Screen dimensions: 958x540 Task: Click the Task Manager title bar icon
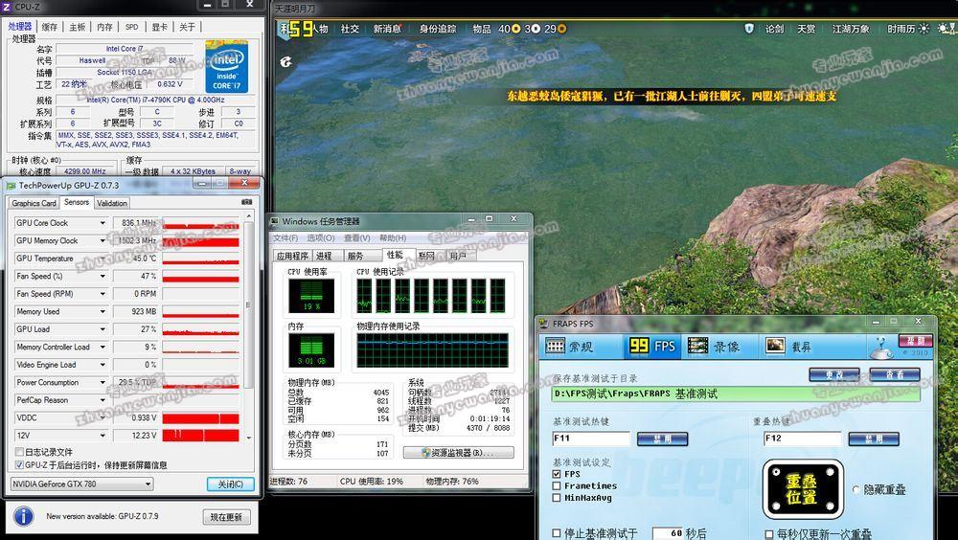[275, 221]
